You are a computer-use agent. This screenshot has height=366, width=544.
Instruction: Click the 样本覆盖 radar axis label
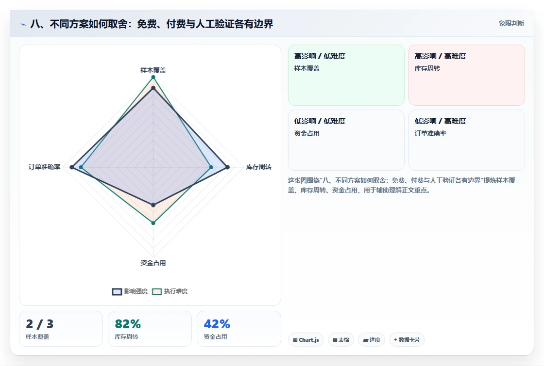pos(153,70)
